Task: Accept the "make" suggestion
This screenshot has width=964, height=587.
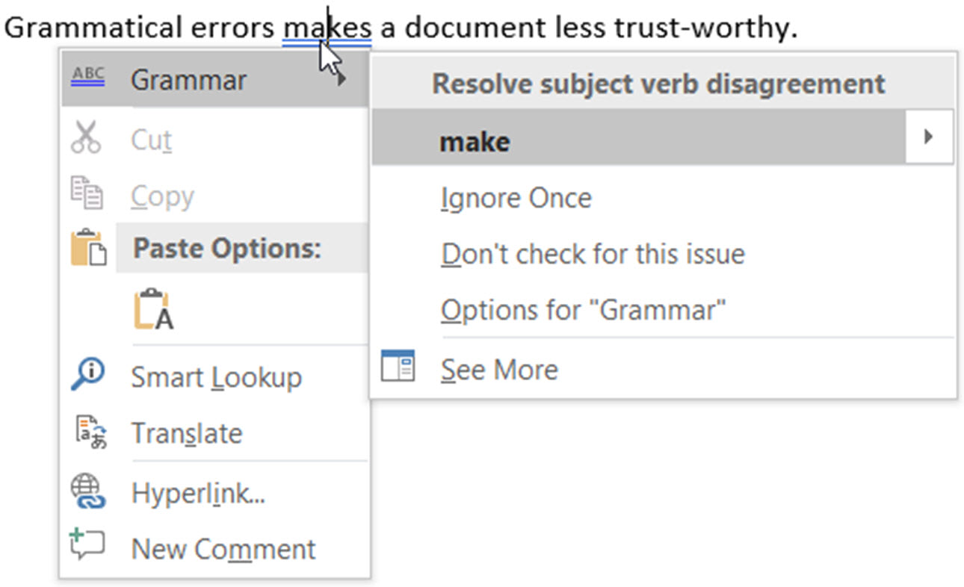Action: [x=475, y=142]
